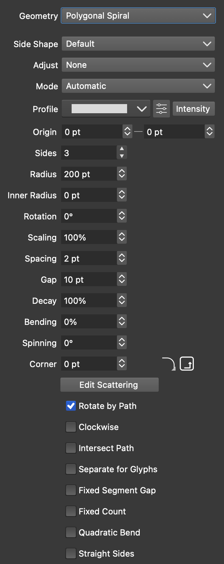Enable the Straight Sides checkbox
The height and width of the screenshot is (564, 224).
point(71,553)
